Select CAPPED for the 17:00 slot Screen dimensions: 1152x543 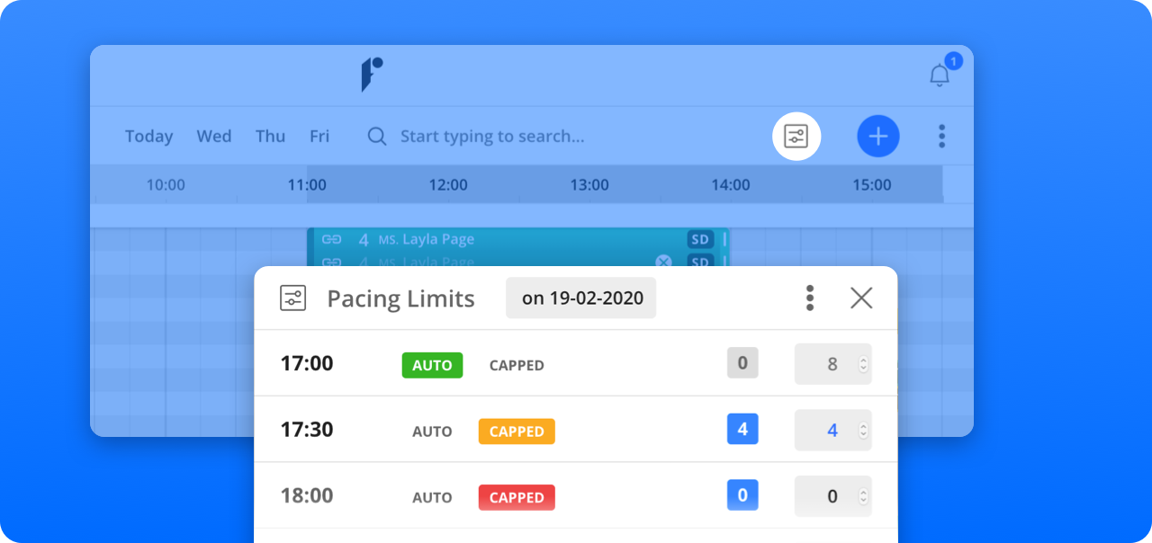pos(517,366)
